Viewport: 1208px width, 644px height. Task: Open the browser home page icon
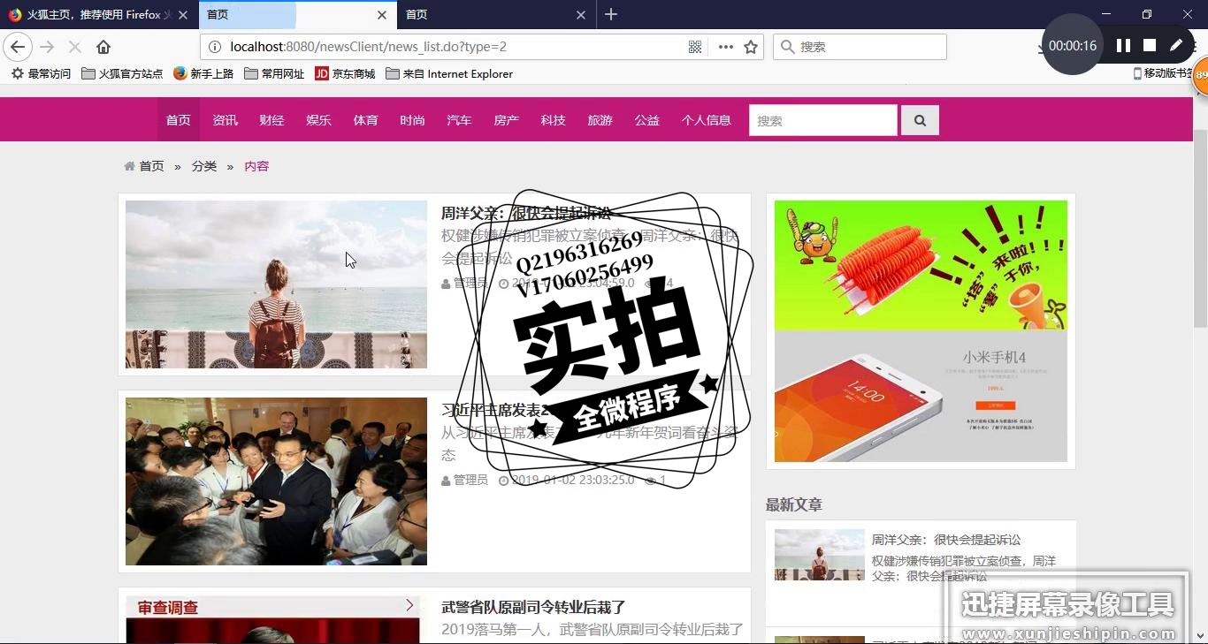[x=103, y=47]
